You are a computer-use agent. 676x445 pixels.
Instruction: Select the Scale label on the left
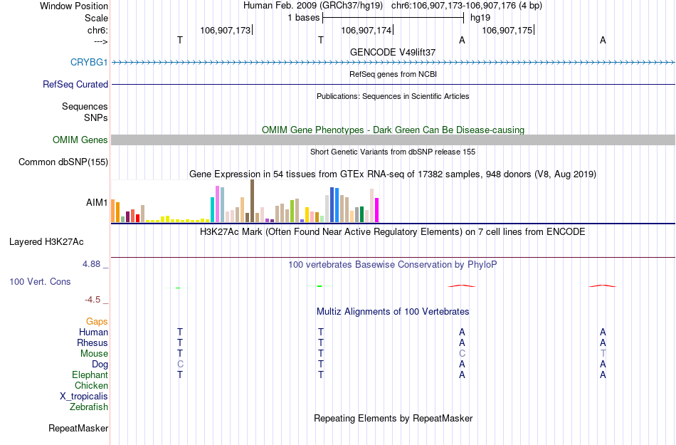pyautogui.click(x=96, y=18)
